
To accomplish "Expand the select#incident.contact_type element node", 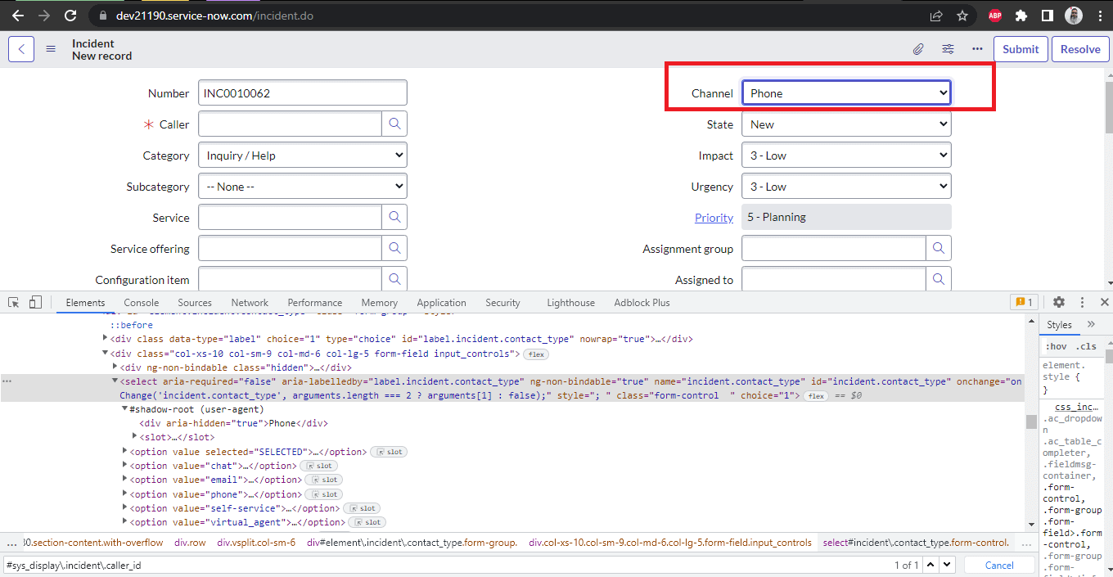I will pyautogui.click(x=115, y=381).
